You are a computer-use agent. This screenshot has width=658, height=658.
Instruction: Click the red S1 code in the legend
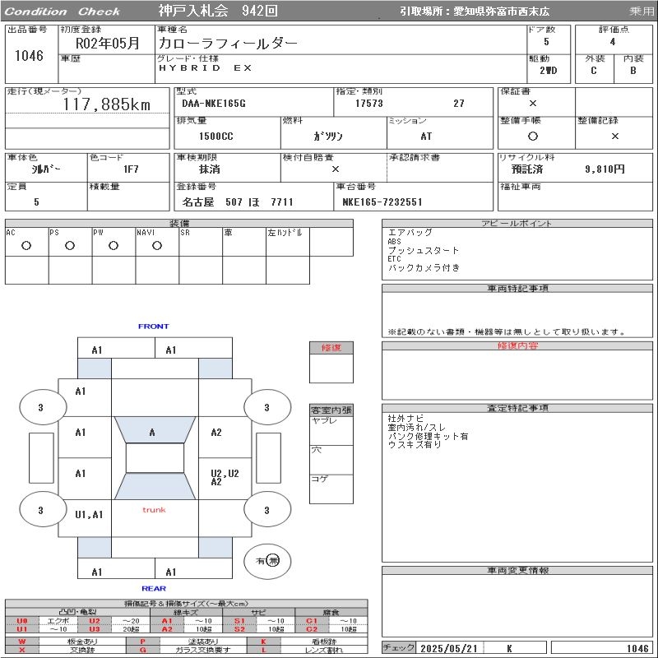point(239,621)
